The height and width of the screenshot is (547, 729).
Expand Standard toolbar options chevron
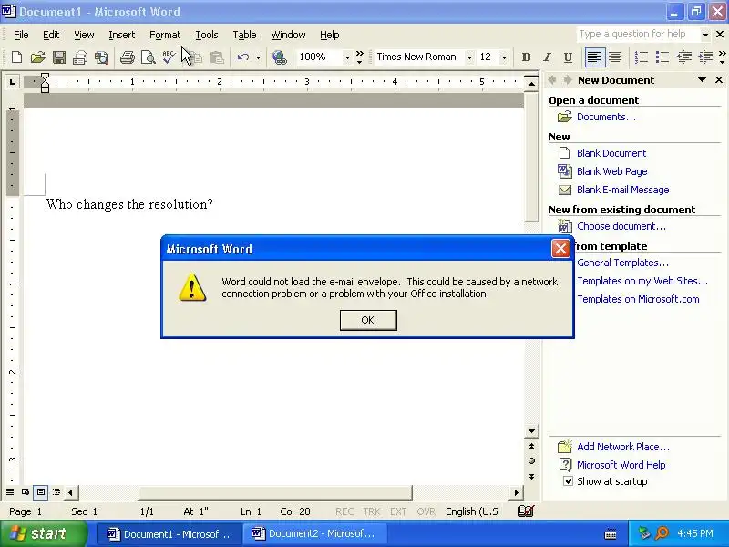[x=359, y=57]
